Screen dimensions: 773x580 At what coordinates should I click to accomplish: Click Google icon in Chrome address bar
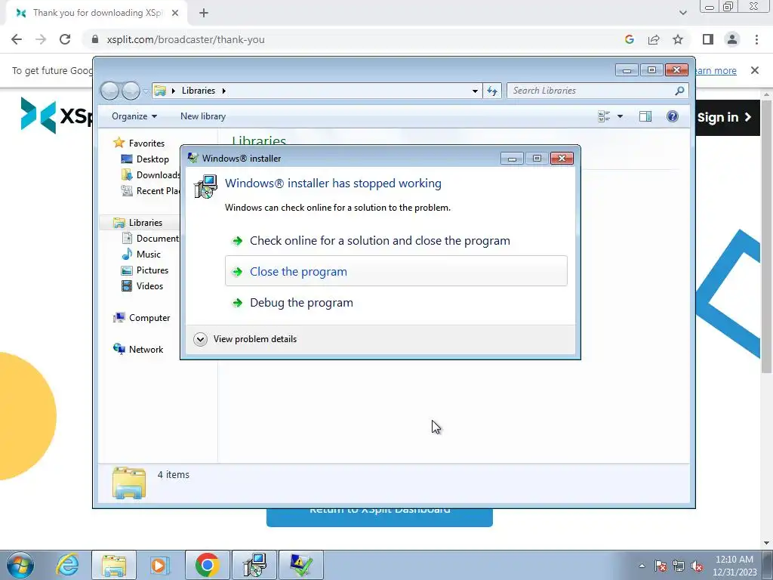(x=629, y=39)
